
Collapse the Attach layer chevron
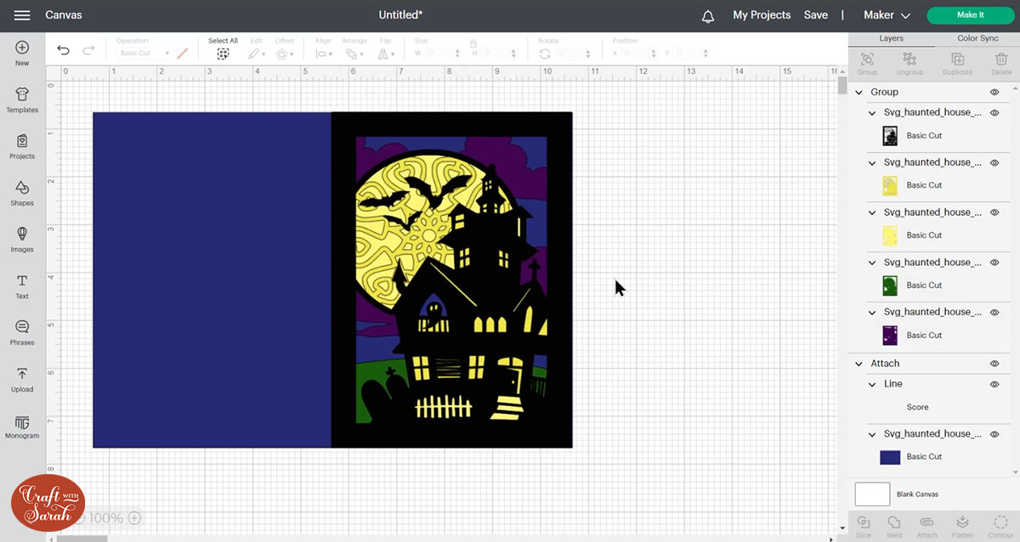859,364
